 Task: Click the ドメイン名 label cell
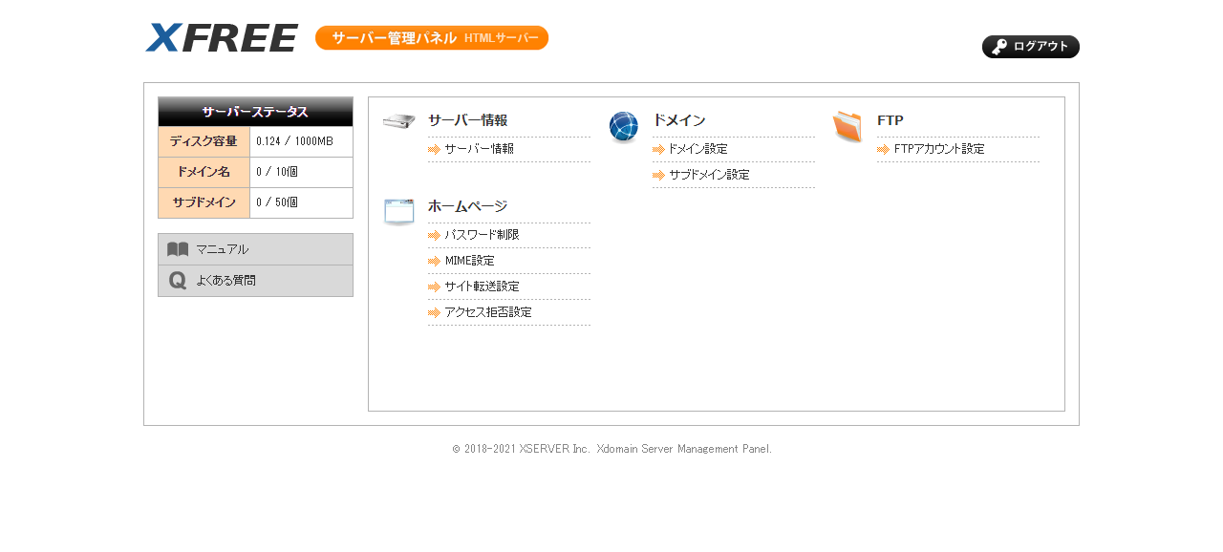(204, 172)
